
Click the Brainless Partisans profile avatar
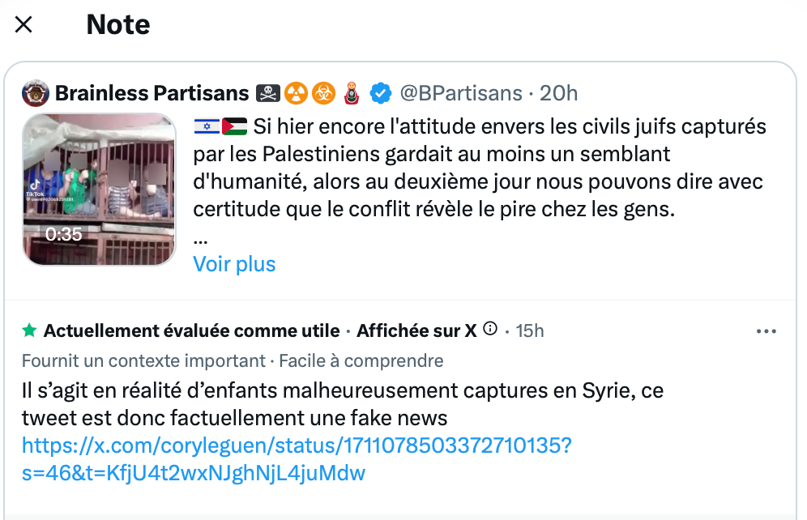(x=35, y=93)
